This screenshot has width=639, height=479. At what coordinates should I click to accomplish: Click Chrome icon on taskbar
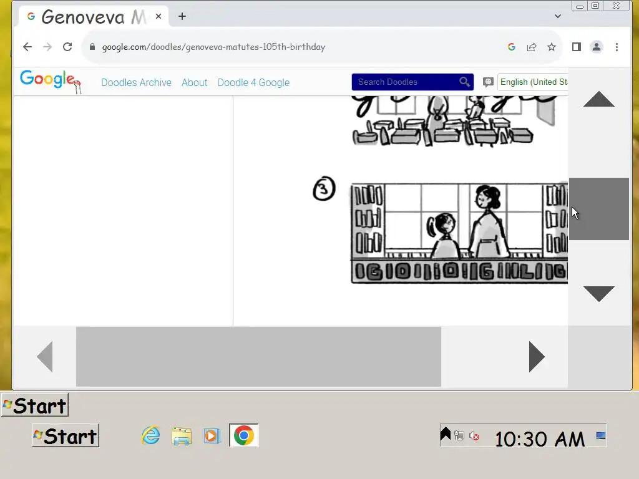coord(244,435)
